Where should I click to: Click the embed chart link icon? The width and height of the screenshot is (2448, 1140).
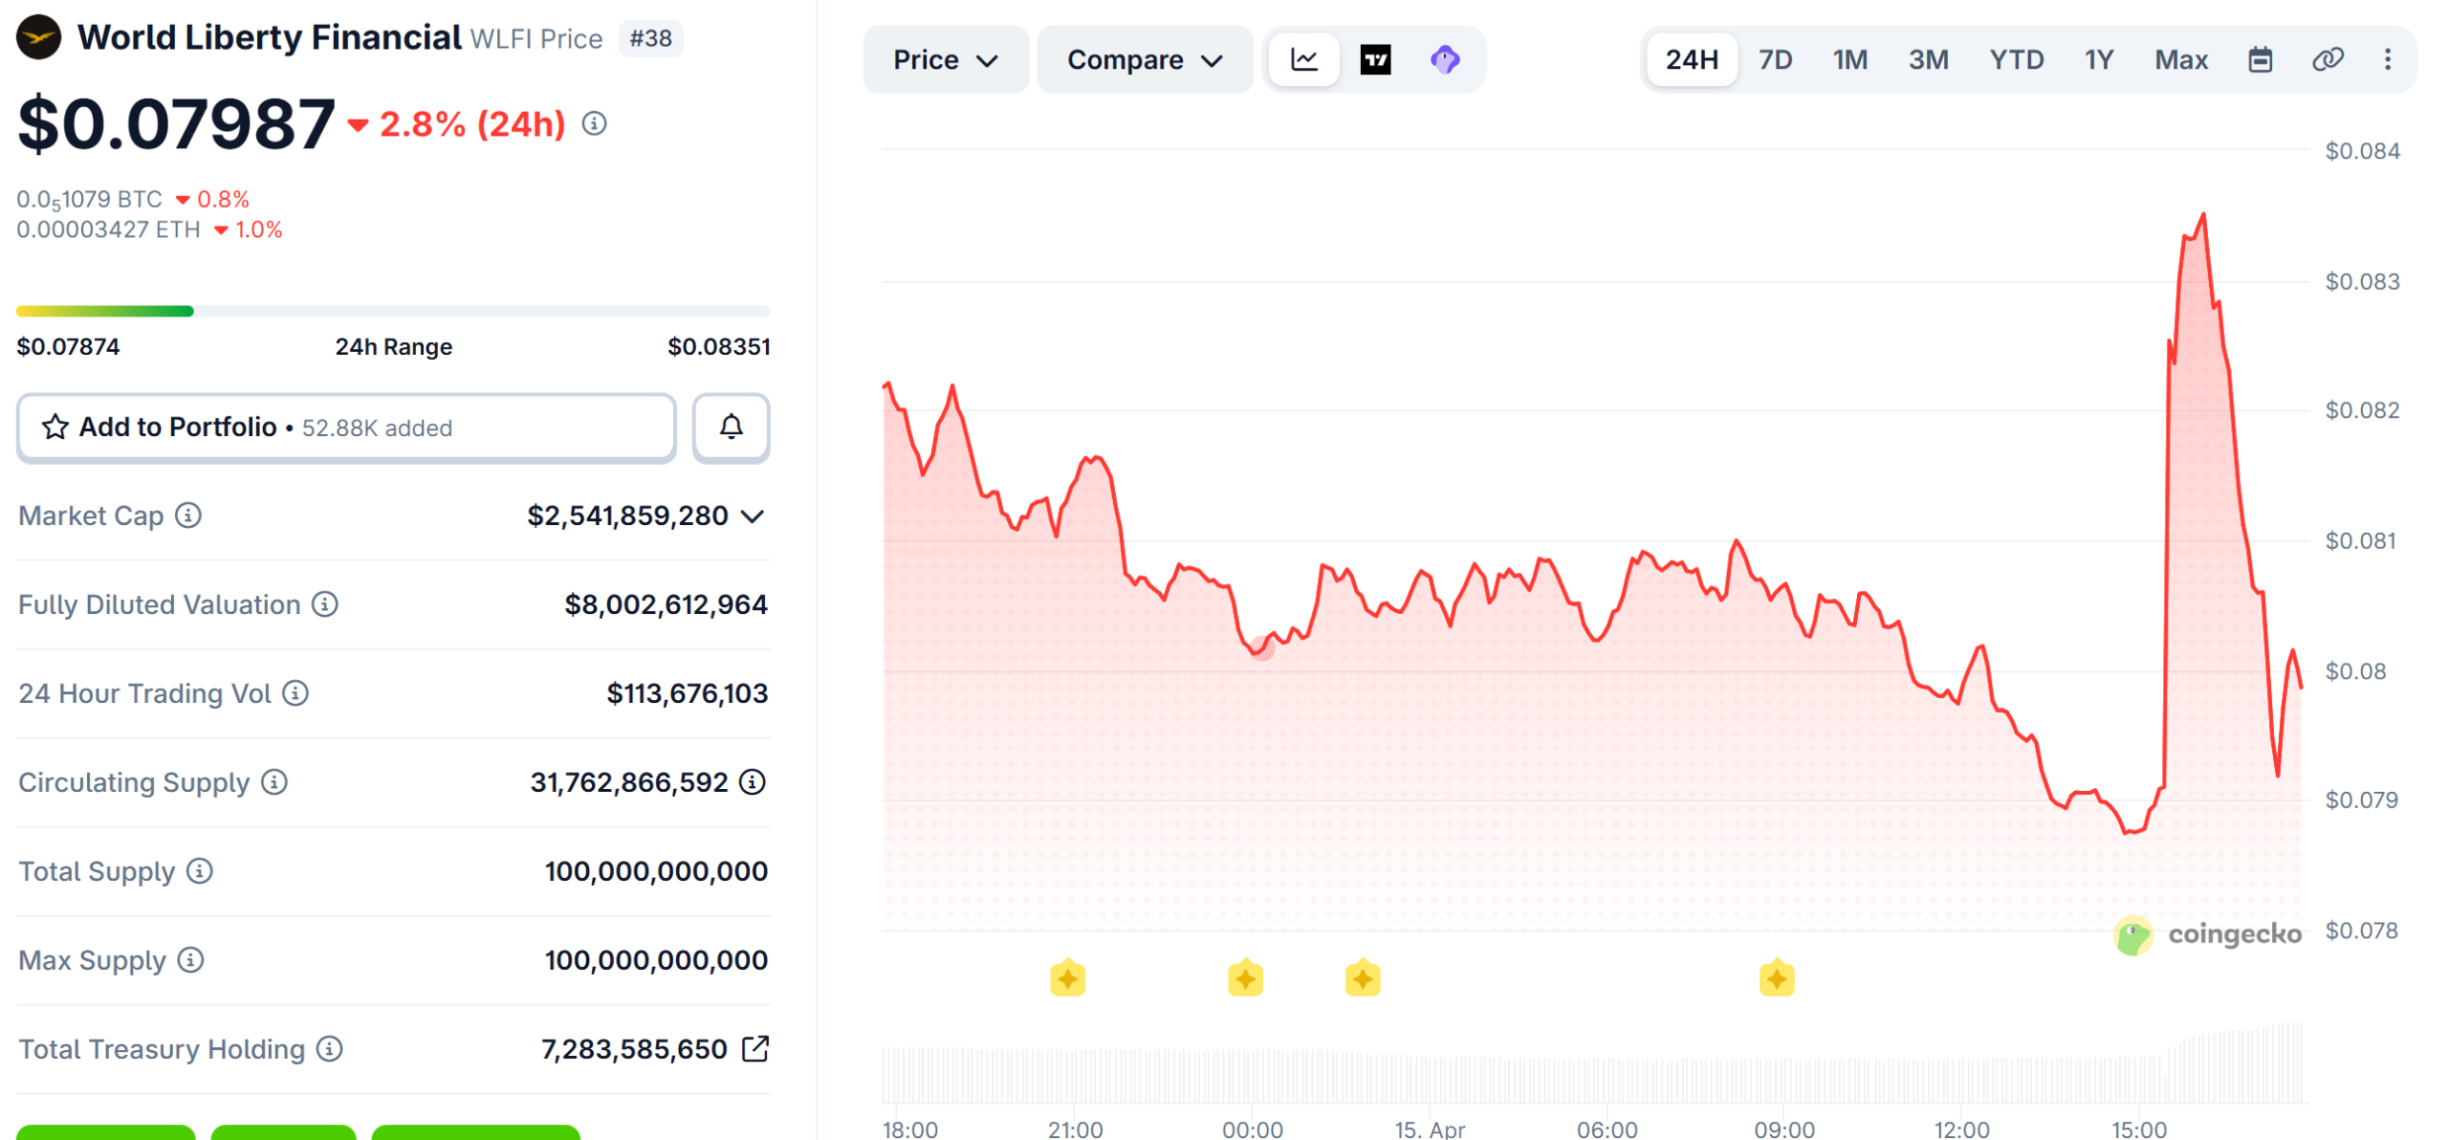pyautogui.click(x=2328, y=59)
